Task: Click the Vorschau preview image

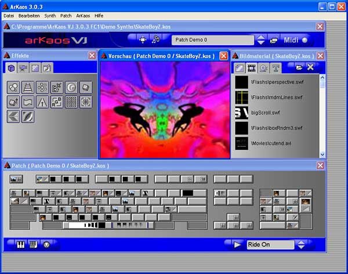Action: [165, 110]
